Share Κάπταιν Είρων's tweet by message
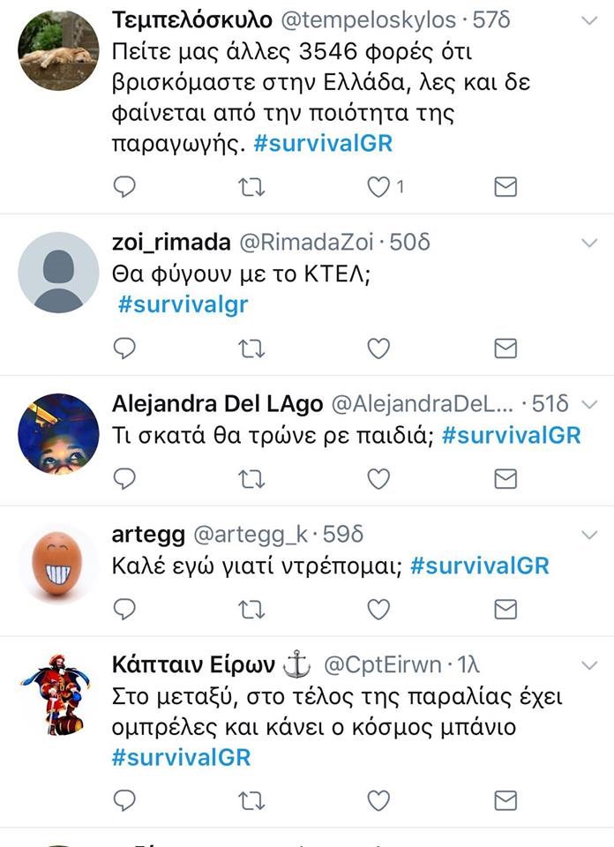This screenshot has width=614, height=847. point(505,800)
